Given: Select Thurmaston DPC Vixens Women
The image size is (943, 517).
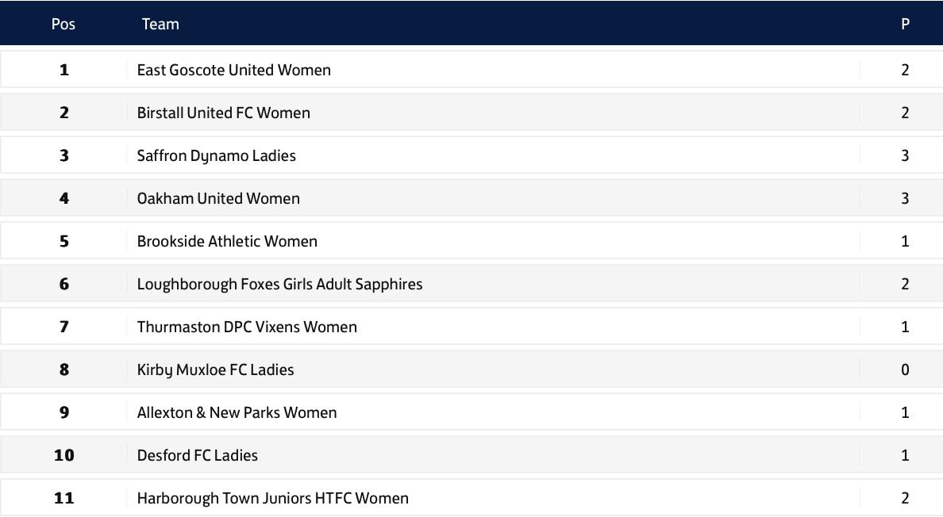Looking at the screenshot, I should (247, 327).
